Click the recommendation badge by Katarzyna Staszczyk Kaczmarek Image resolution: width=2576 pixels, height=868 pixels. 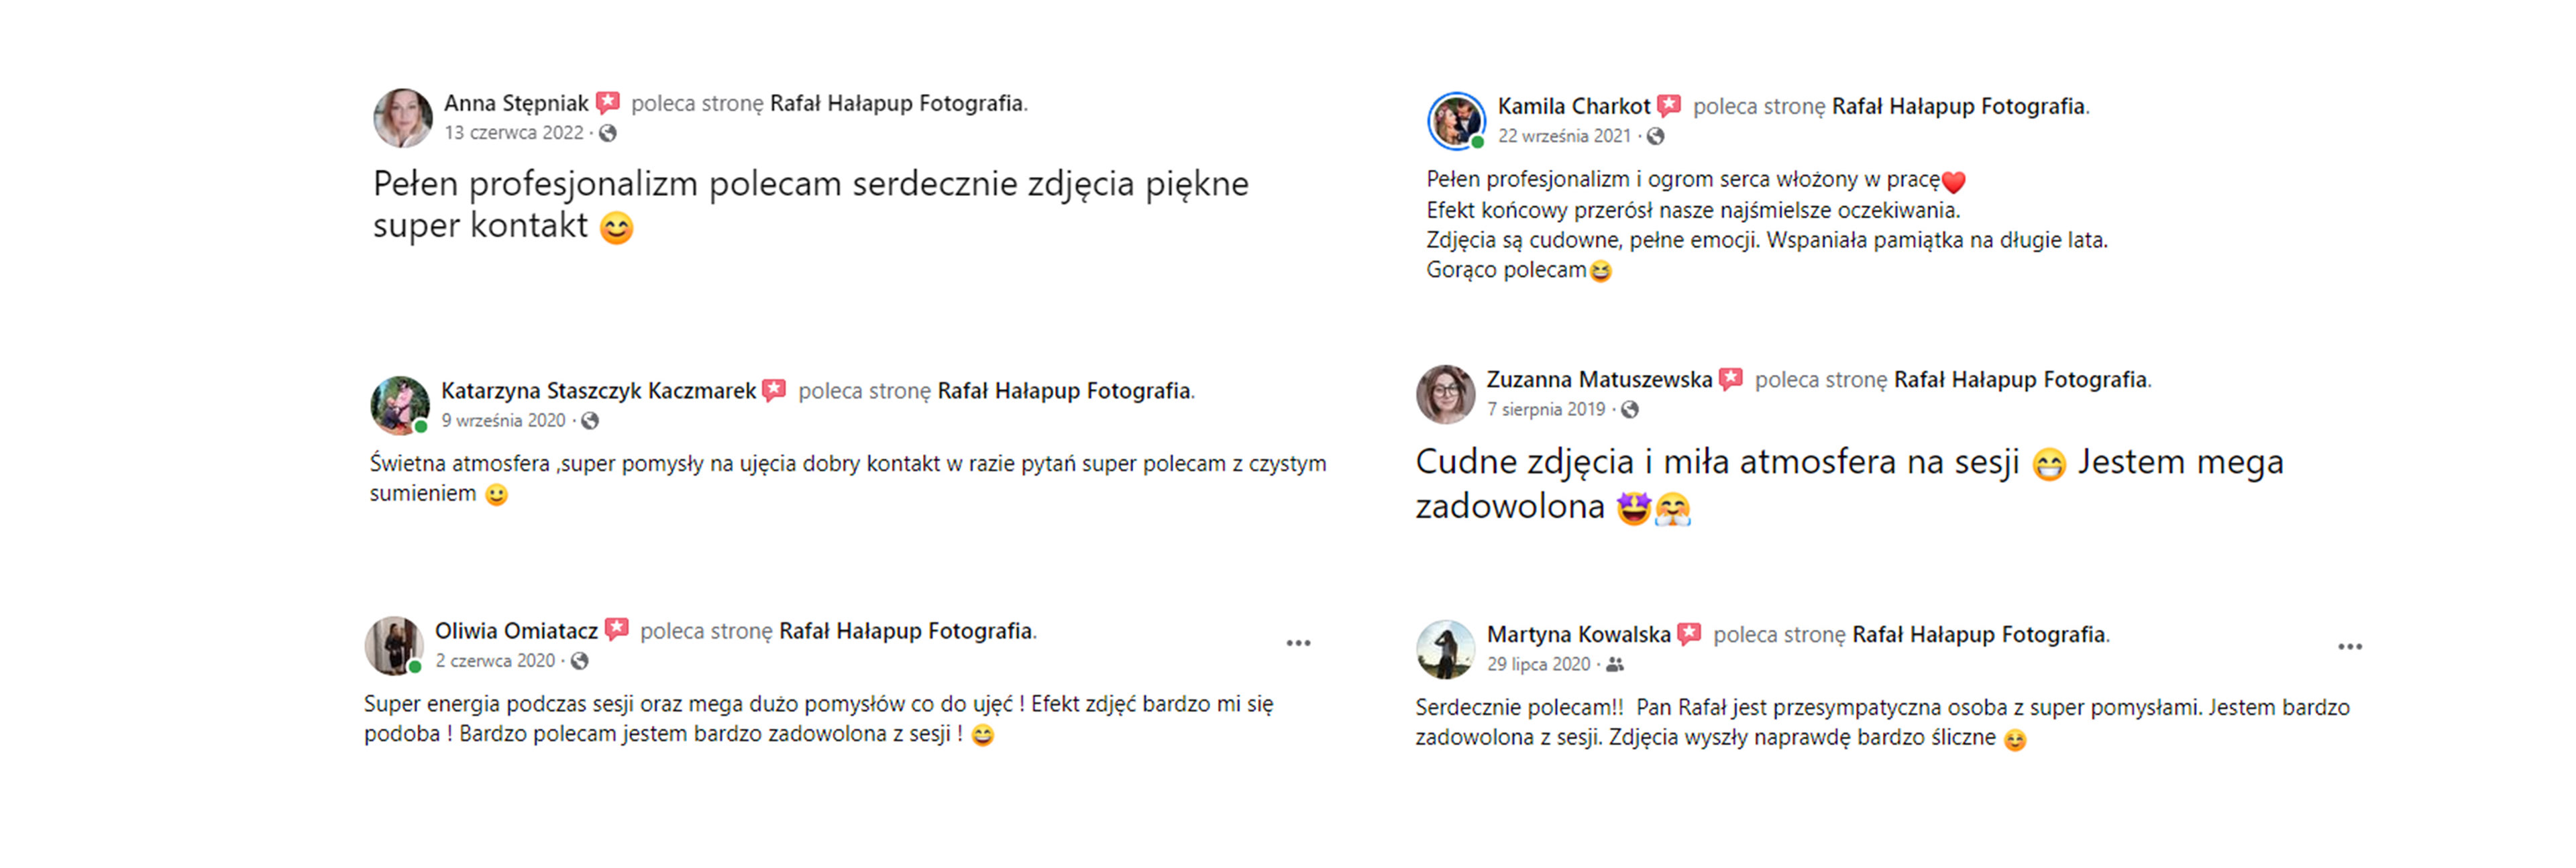[x=774, y=390]
